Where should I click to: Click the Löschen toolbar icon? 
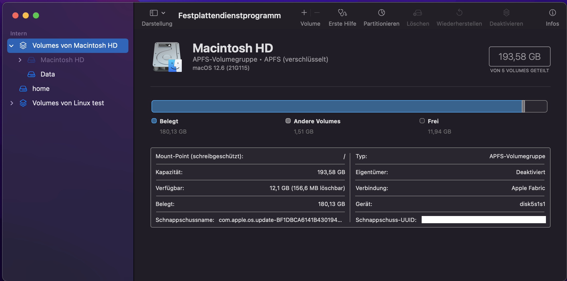418,13
